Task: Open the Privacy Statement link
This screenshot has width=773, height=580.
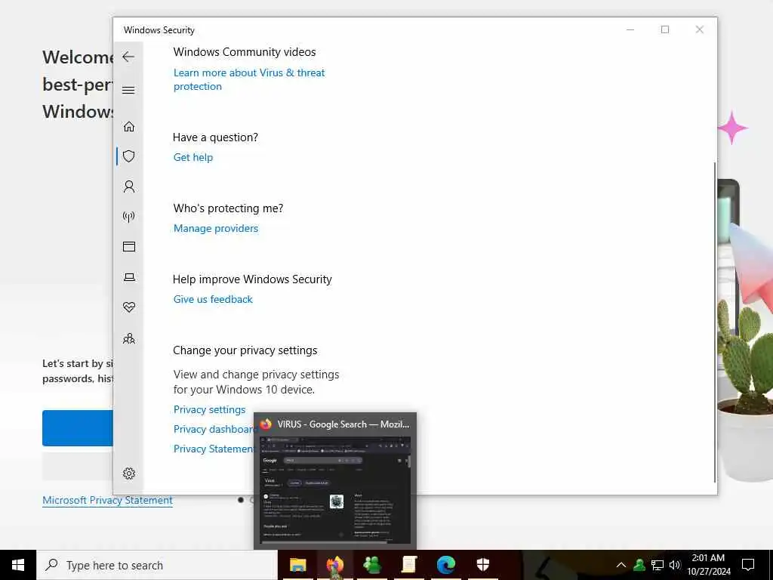Action: click(214, 449)
